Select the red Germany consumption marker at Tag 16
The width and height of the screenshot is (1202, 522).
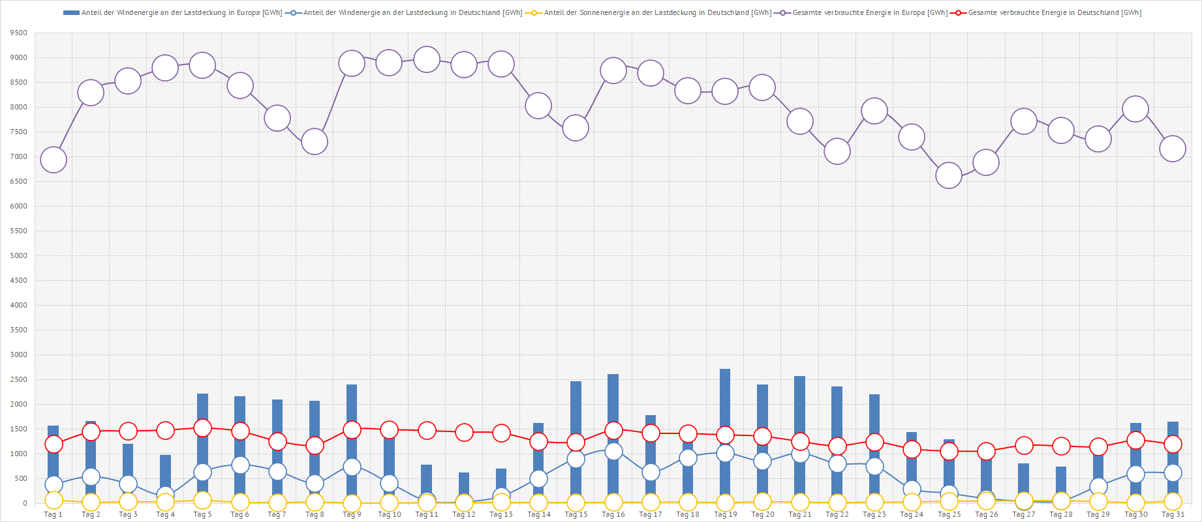coord(613,430)
